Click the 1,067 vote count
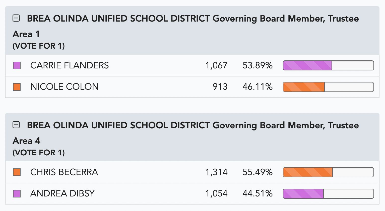Viewport: 385px width, 211px height. 216,66
